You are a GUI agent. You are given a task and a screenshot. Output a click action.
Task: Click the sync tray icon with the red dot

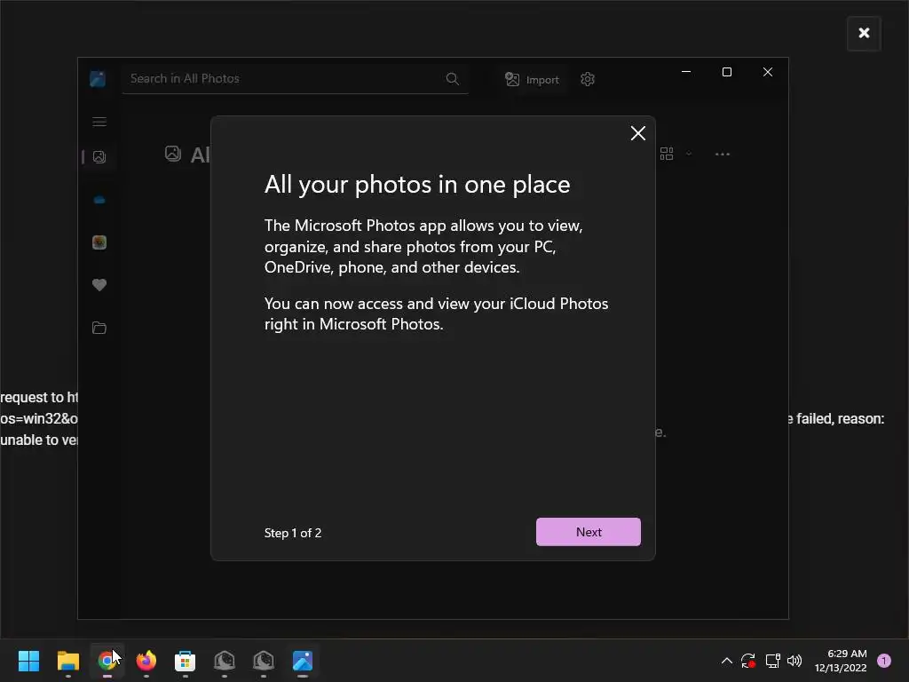[x=747, y=661]
